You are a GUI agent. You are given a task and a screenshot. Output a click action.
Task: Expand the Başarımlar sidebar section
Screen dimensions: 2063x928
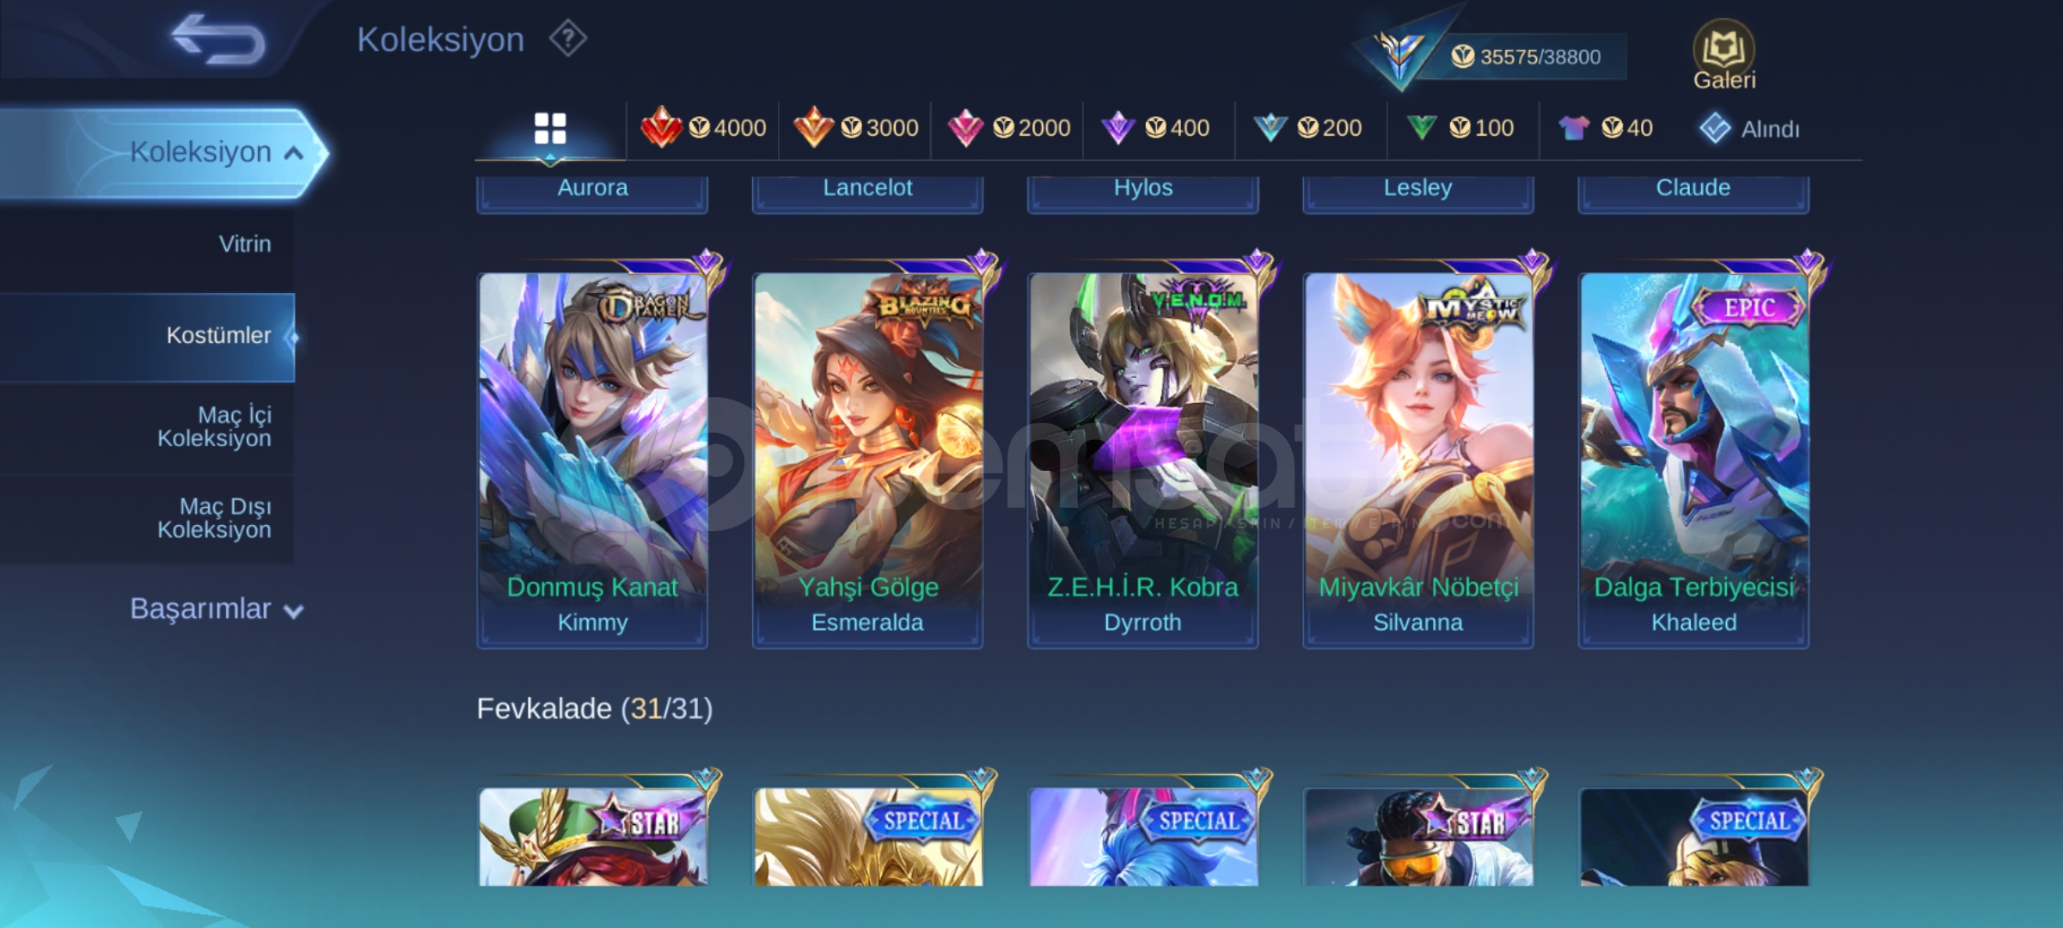[217, 608]
